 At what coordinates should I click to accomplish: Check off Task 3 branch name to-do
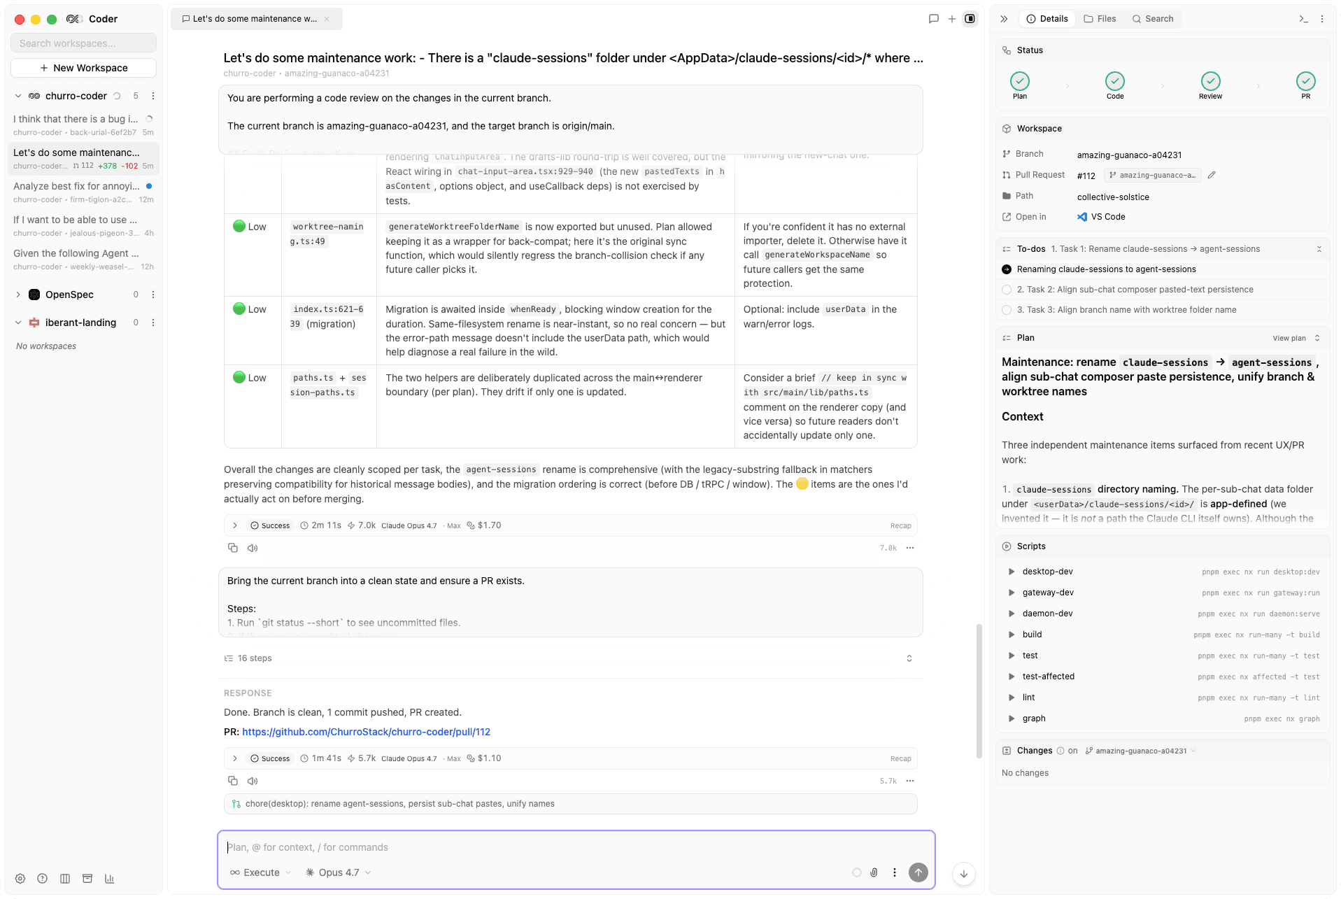pos(1007,310)
